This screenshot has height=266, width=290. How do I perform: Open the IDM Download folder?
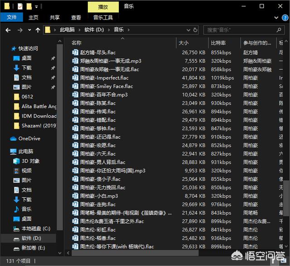(39, 116)
